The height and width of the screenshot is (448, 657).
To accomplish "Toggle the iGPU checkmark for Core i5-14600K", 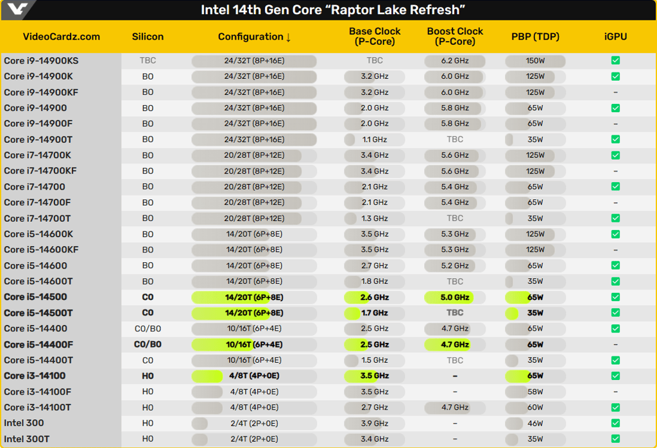I will 615,234.
